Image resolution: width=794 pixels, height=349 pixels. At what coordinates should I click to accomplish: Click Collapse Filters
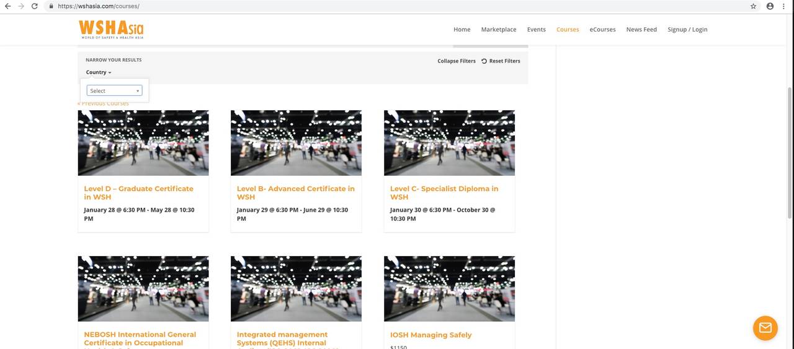click(456, 61)
